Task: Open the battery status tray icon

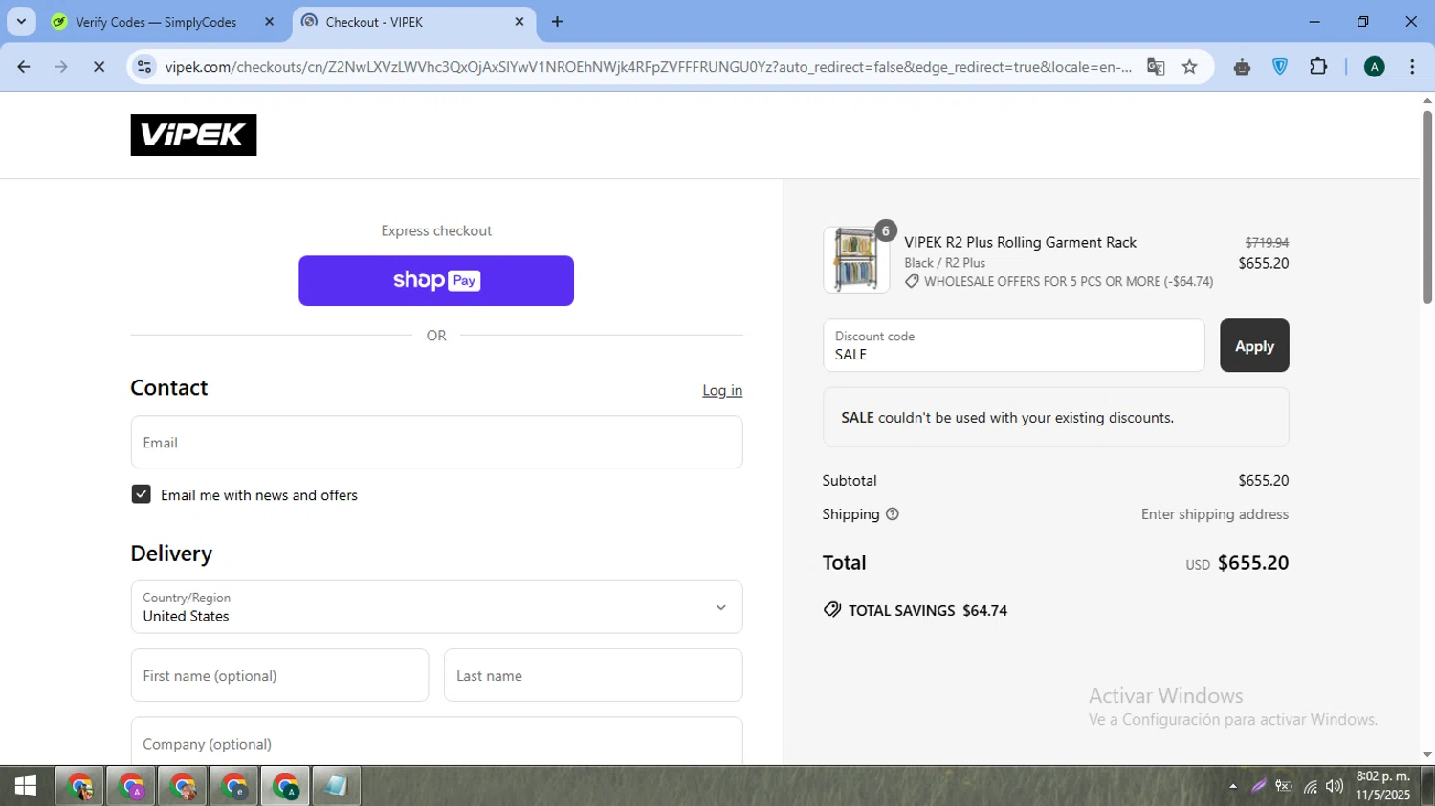Action: pyautogui.click(x=1284, y=787)
